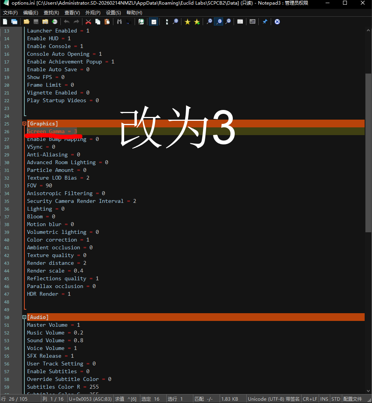Click the yellow star favorites icon
The image size is (372, 403).
(x=188, y=22)
